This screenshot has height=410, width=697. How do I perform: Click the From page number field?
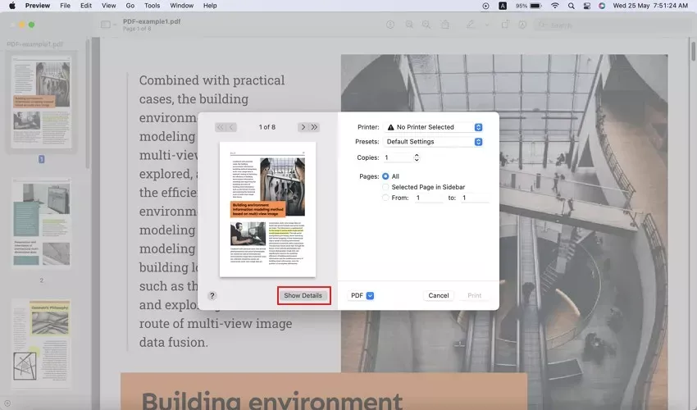428,198
